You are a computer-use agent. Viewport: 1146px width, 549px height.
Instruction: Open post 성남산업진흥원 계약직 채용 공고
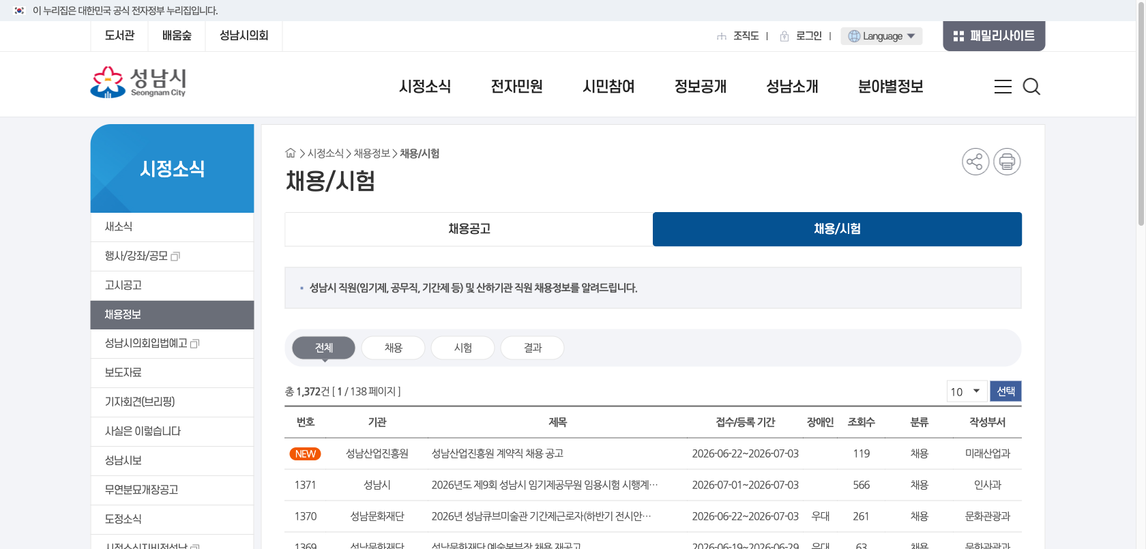(x=497, y=454)
